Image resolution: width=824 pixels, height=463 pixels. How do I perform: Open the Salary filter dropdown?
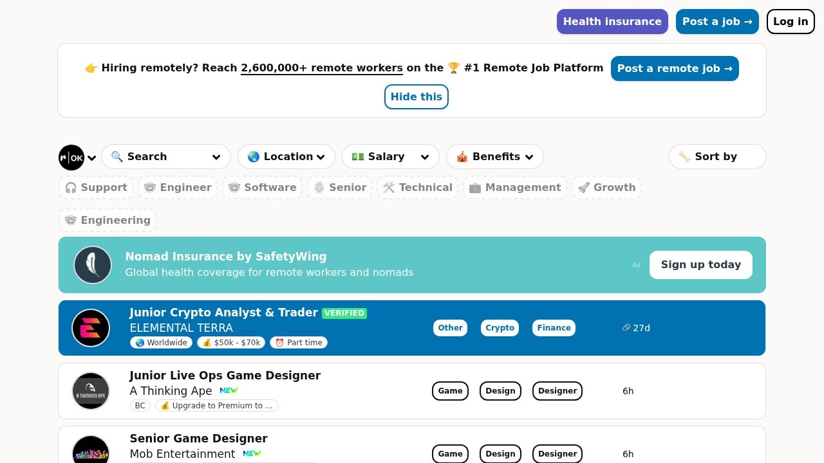[x=391, y=157]
